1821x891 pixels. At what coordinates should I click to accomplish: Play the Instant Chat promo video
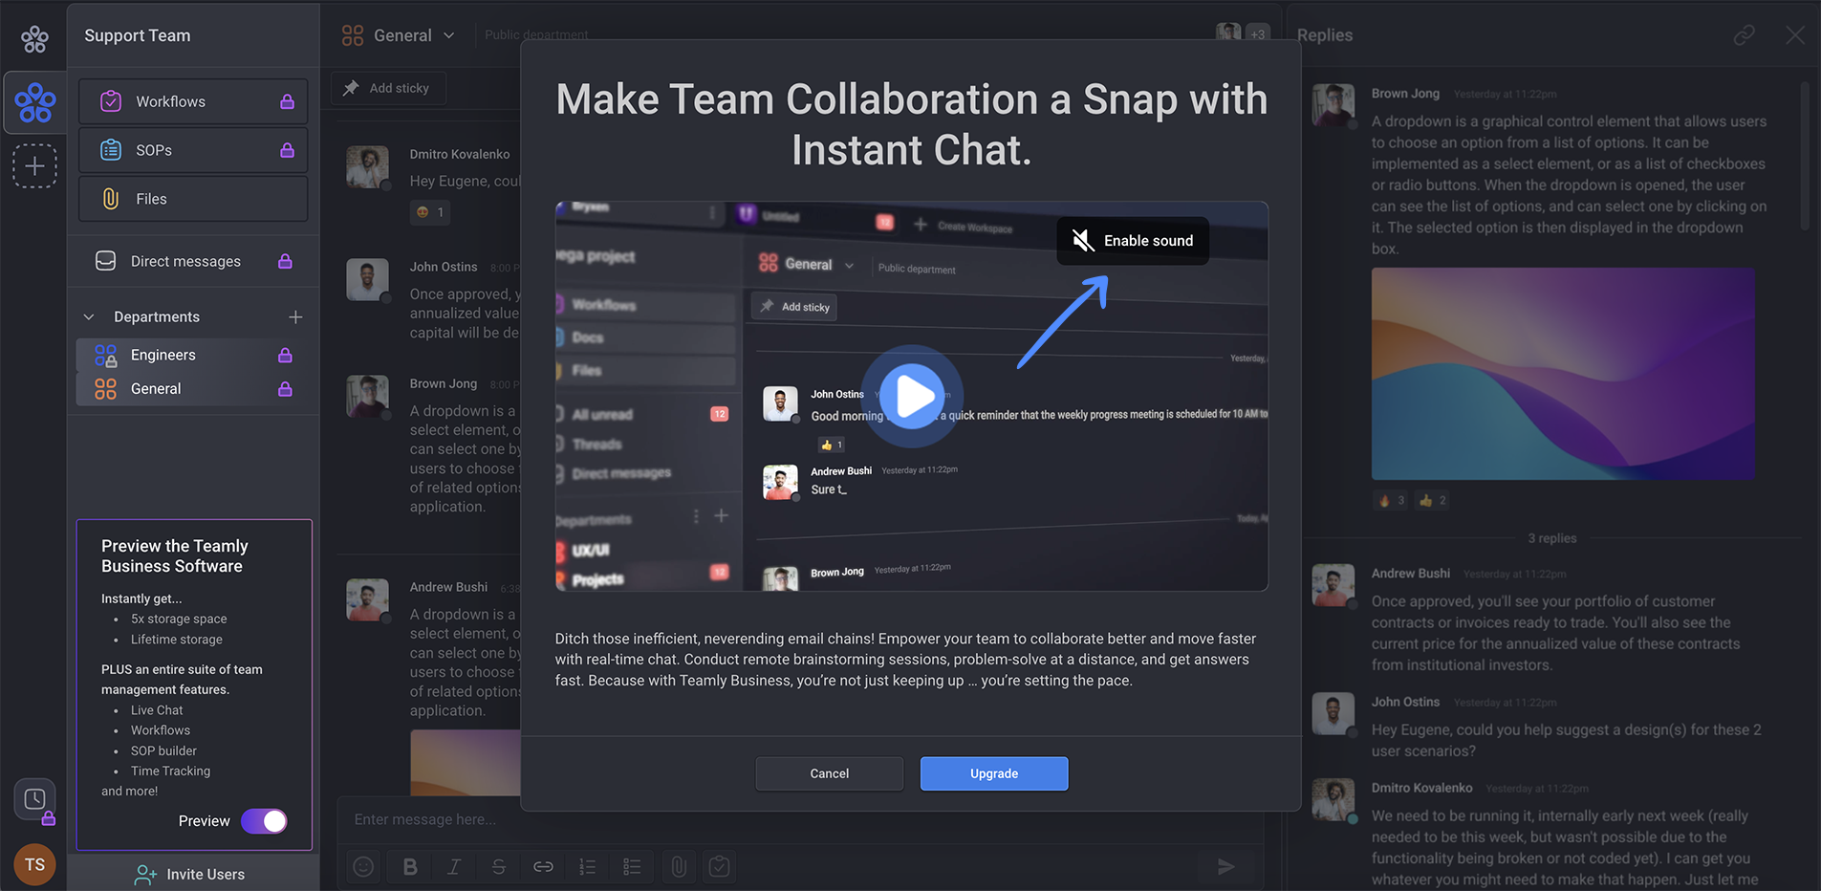point(912,396)
